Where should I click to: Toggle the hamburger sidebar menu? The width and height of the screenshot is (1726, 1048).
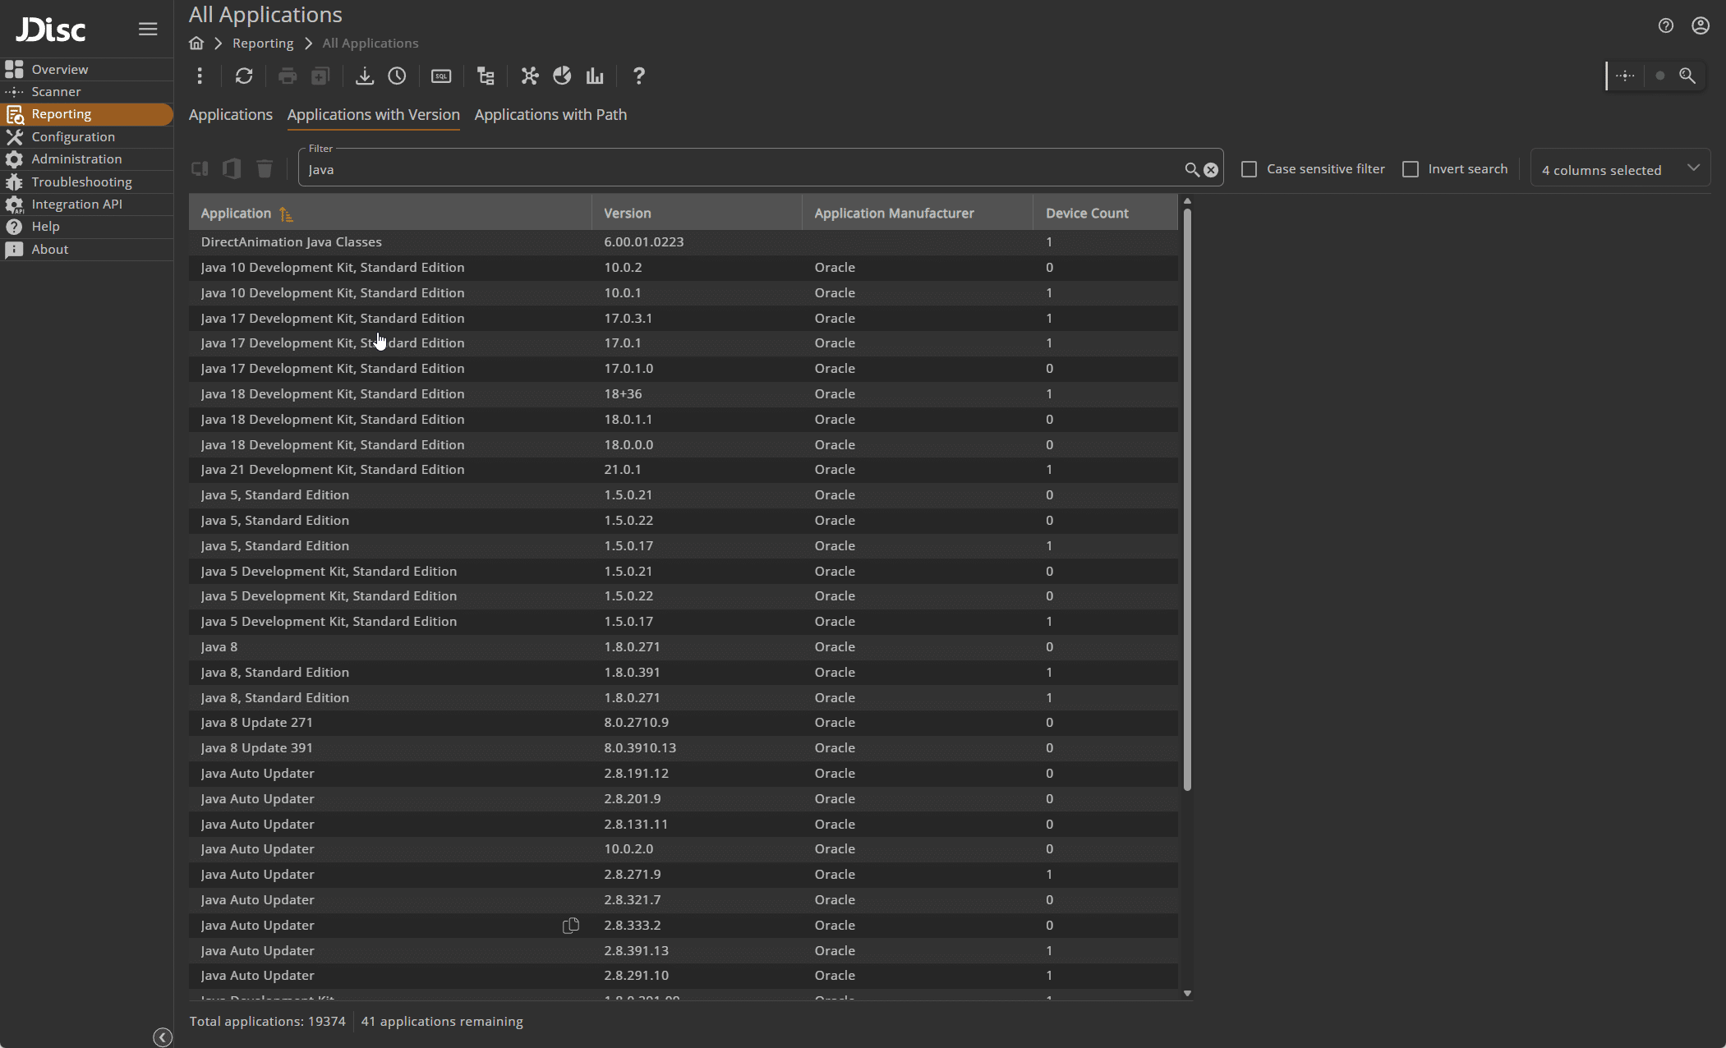(x=148, y=30)
